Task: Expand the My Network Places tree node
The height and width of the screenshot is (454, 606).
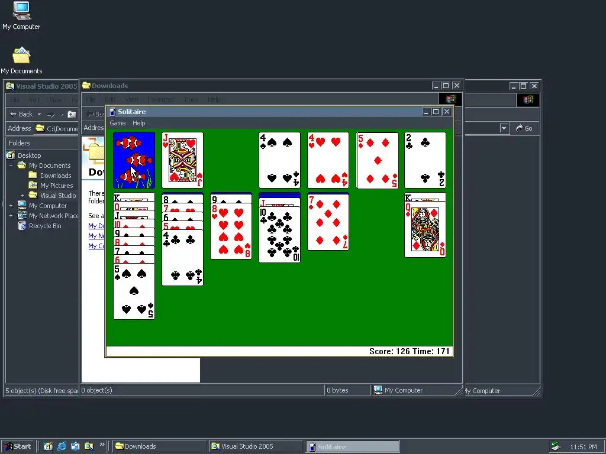Action: [11, 215]
